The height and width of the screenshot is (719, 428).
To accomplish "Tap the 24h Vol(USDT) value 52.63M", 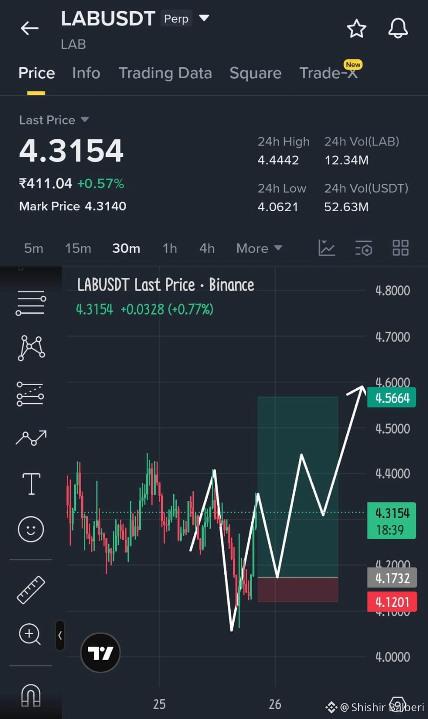I will tap(346, 207).
